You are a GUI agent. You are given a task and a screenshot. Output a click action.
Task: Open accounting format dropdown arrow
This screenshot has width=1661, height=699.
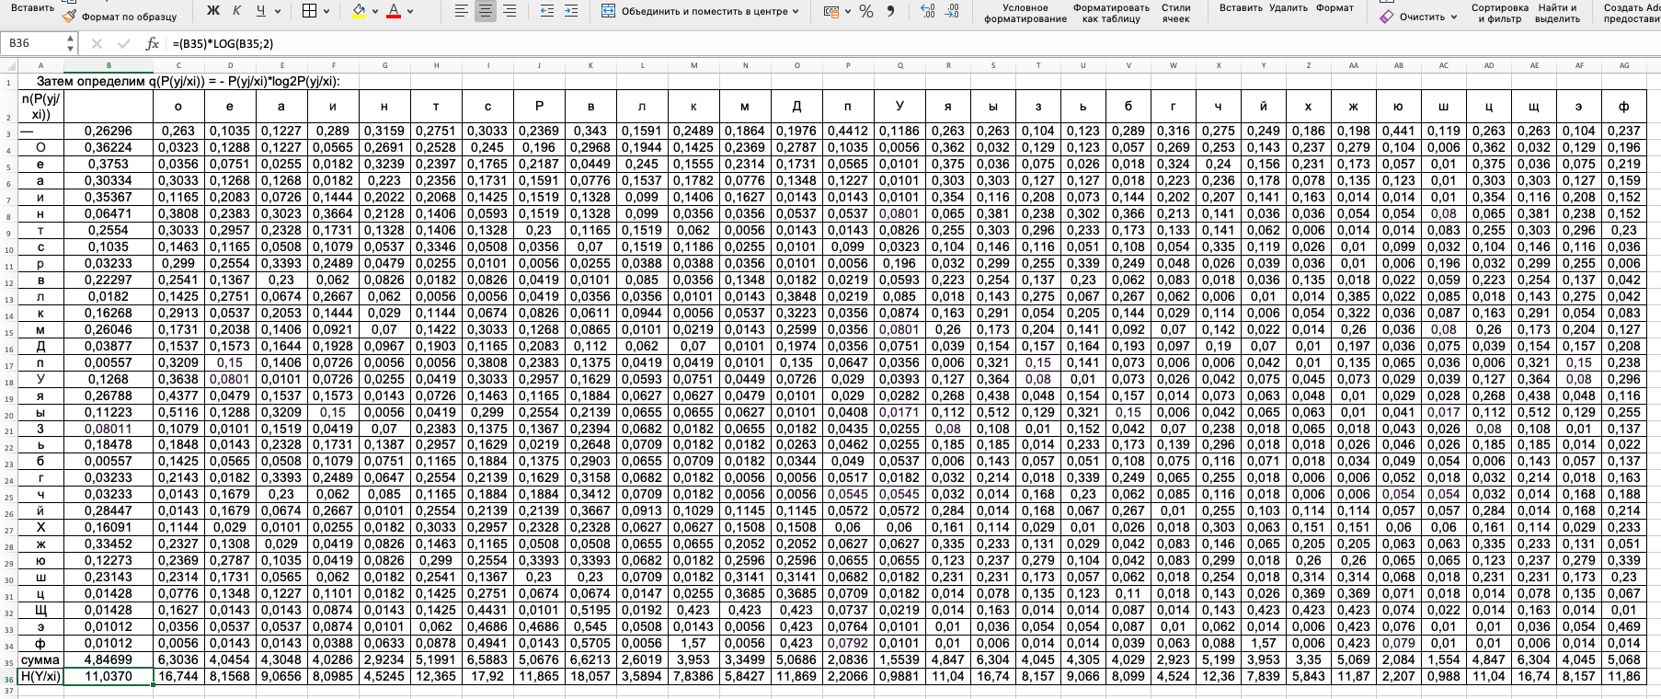coord(847,11)
